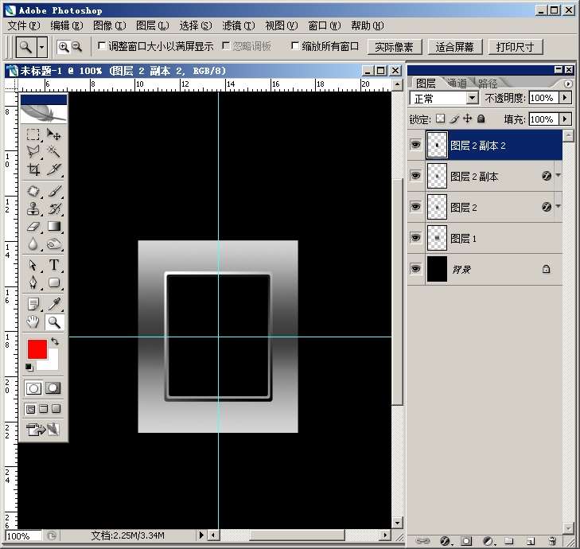Select the Rounded Rectangle shape tool
This screenshot has width=580, height=549.
pos(53,282)
